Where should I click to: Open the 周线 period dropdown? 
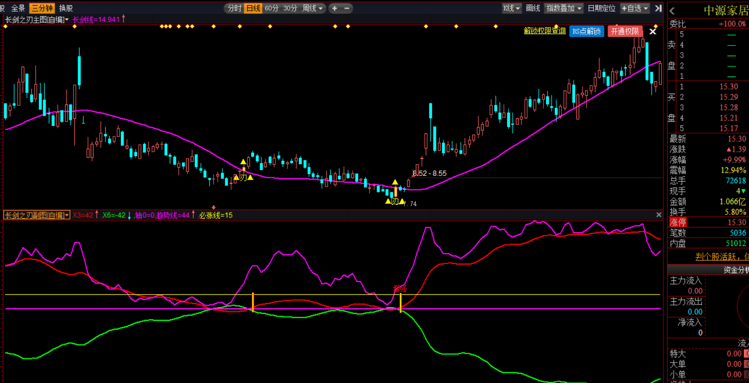tap(312, 8)
